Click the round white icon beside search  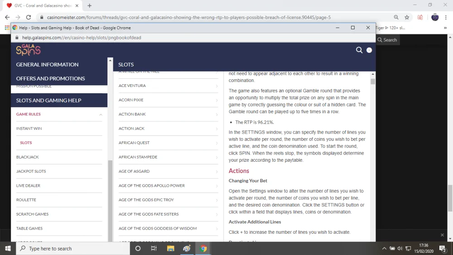coord(369,50)
